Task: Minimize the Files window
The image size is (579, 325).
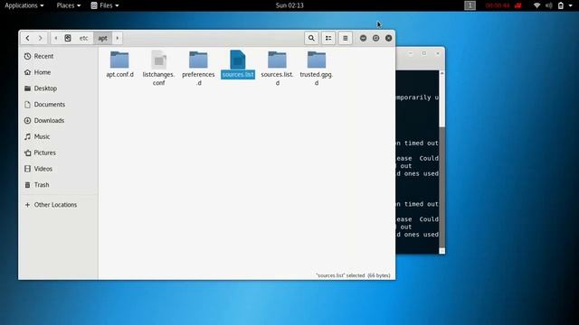Action: pos(363,38)
